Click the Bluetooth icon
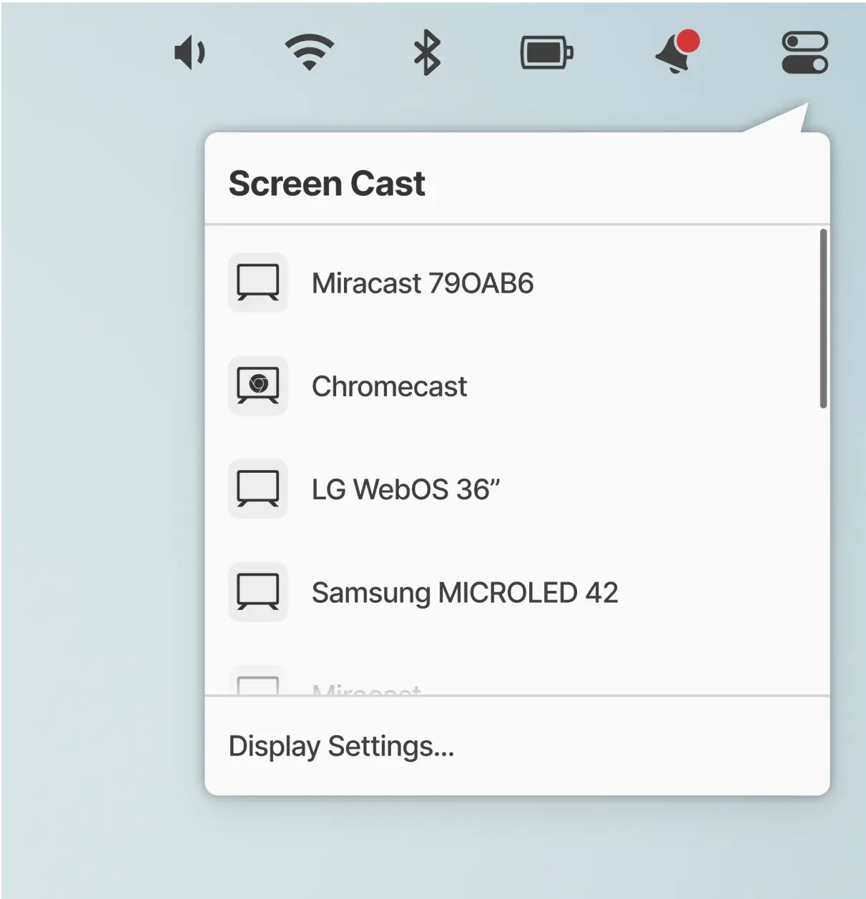The width and height of the screenshot is (866, 899). (427, 53)
